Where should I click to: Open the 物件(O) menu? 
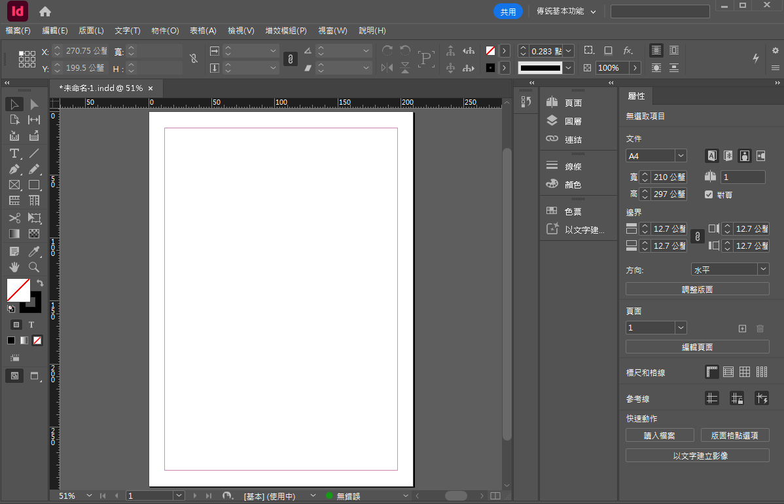(x=165, y=31)
